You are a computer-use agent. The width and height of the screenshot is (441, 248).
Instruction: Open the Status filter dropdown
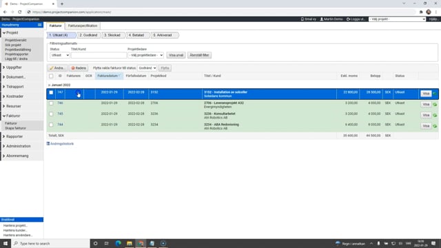(60, 55)
